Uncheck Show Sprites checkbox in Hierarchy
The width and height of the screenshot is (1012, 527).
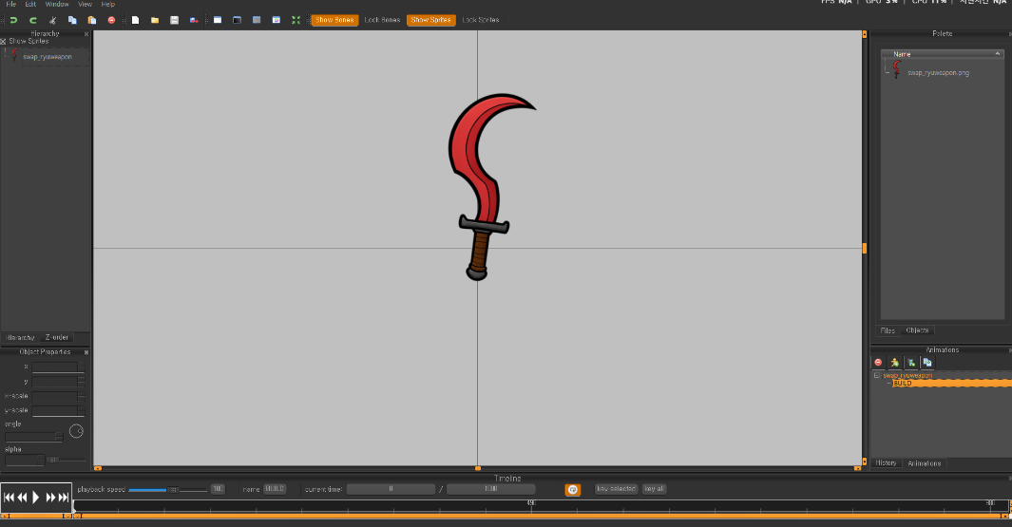click(4, 42)
